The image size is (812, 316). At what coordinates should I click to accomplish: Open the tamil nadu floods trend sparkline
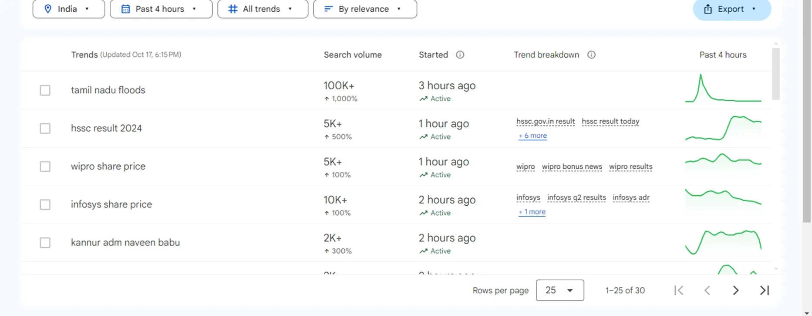[723, 89]
